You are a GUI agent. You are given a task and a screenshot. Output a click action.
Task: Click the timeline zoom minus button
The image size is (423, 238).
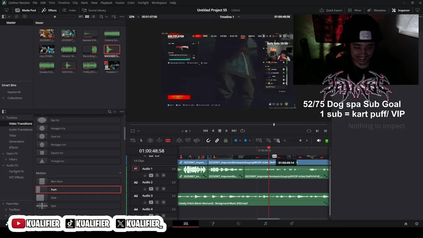pyautogui.click(x=285, y=140)
